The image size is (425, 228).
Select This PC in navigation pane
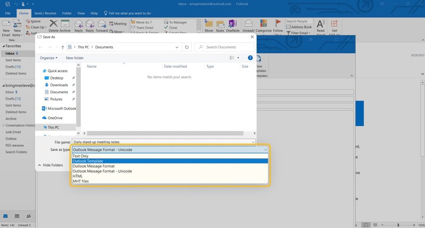[x=51, y=127]
